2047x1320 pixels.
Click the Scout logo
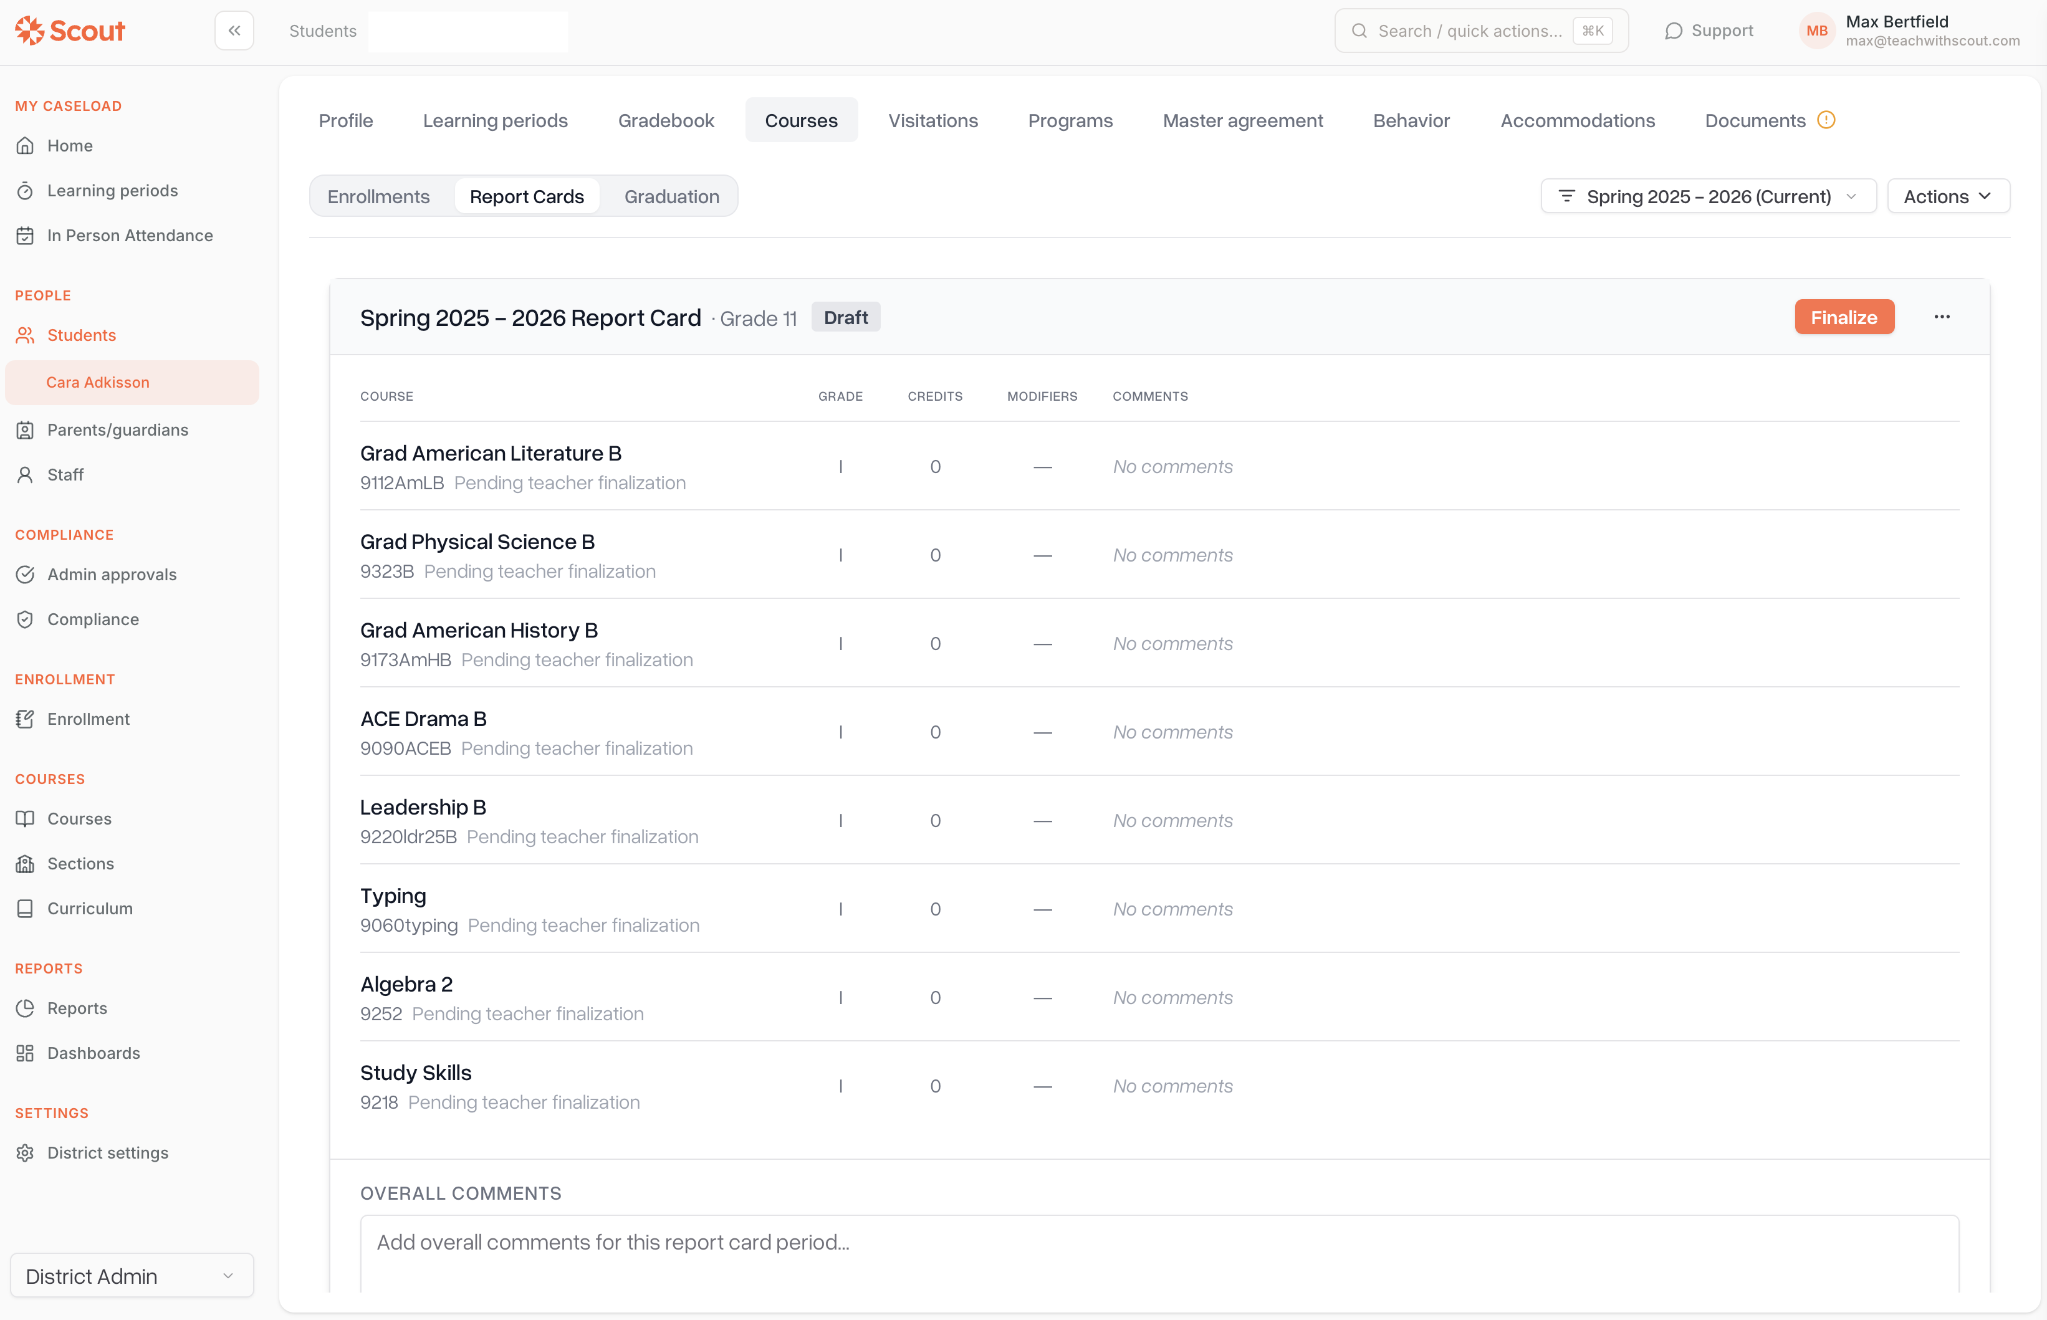click(x=70, y=31)
